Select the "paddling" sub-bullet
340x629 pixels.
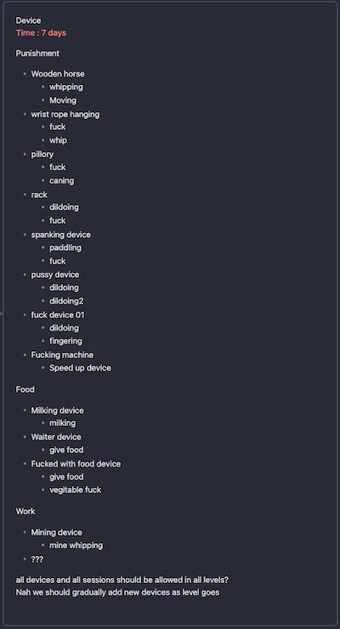tap(65, 247)
